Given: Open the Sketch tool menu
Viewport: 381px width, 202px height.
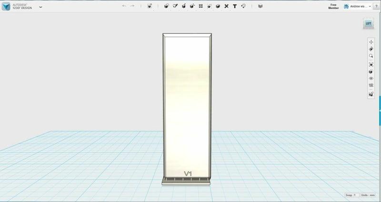Looking at the screenshot, I should pos(175,6).
